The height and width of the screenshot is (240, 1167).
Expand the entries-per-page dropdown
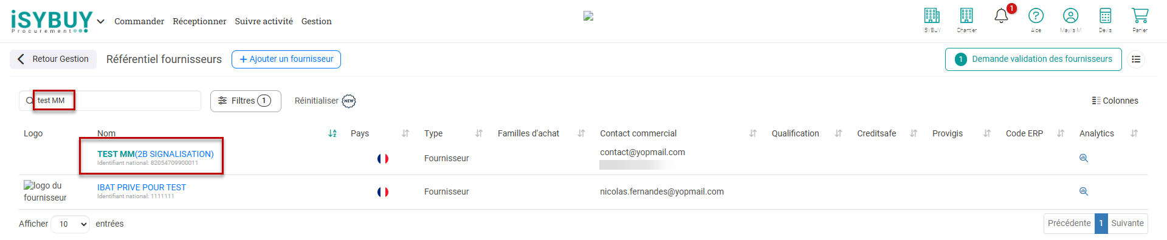[70, 224]
